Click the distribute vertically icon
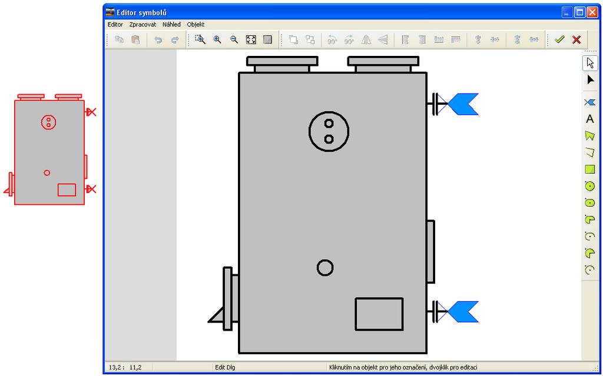This screenshot has height=376, width=603. click(517, 39)
